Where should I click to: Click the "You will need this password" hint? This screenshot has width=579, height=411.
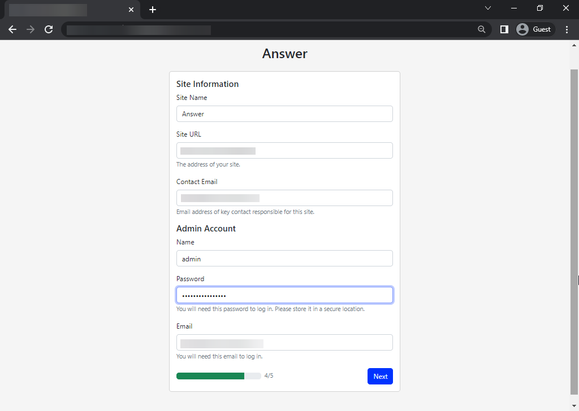[x=271, y=309]
